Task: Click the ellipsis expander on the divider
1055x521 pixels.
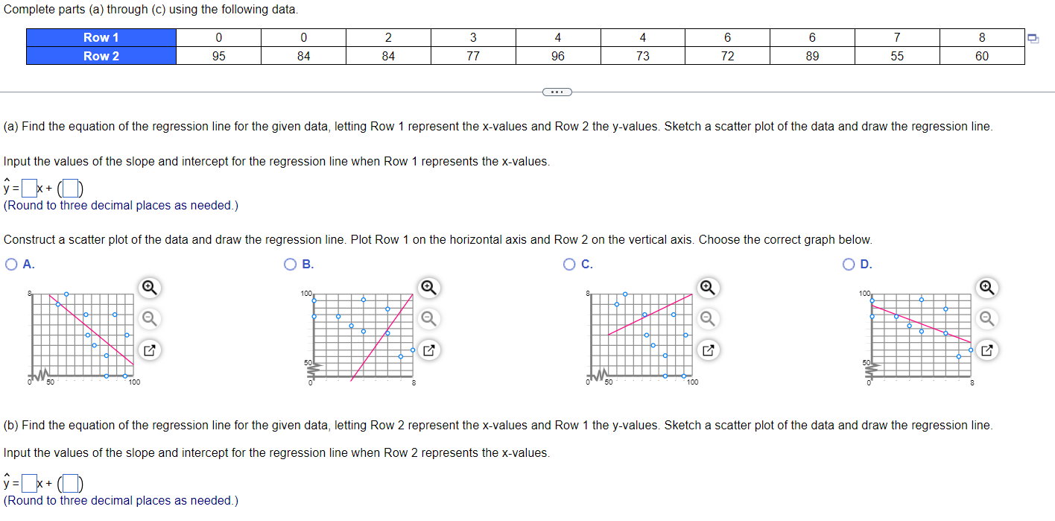Action: (x=556, y=92)
